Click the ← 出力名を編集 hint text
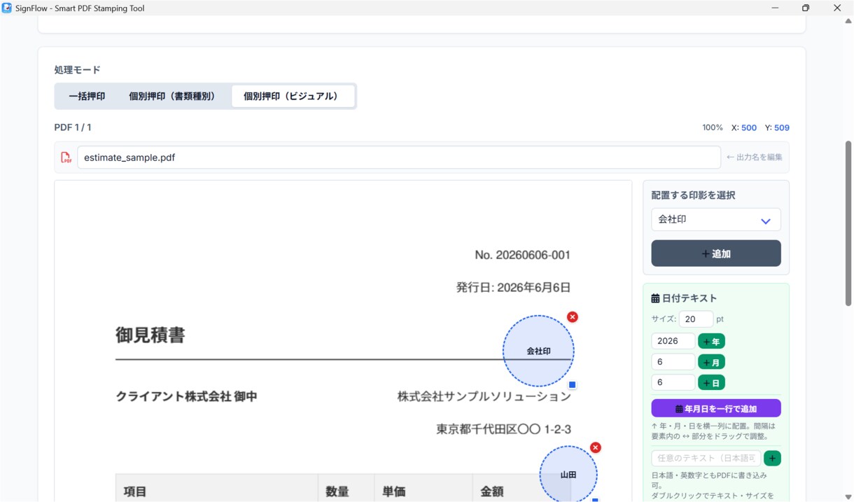854x502 pixels. click(755, 158)
